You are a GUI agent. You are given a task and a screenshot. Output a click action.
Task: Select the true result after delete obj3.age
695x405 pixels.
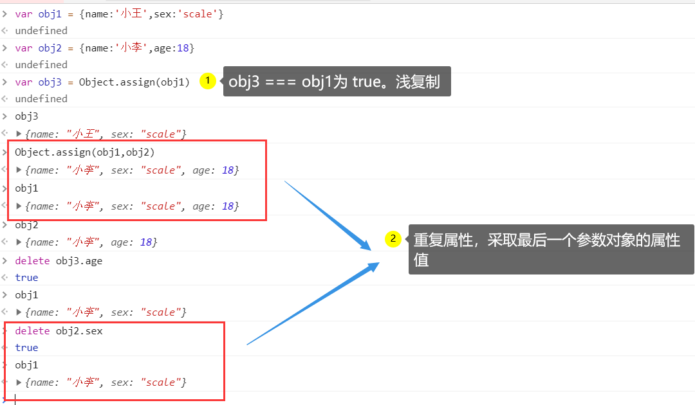tap(26, 277)
